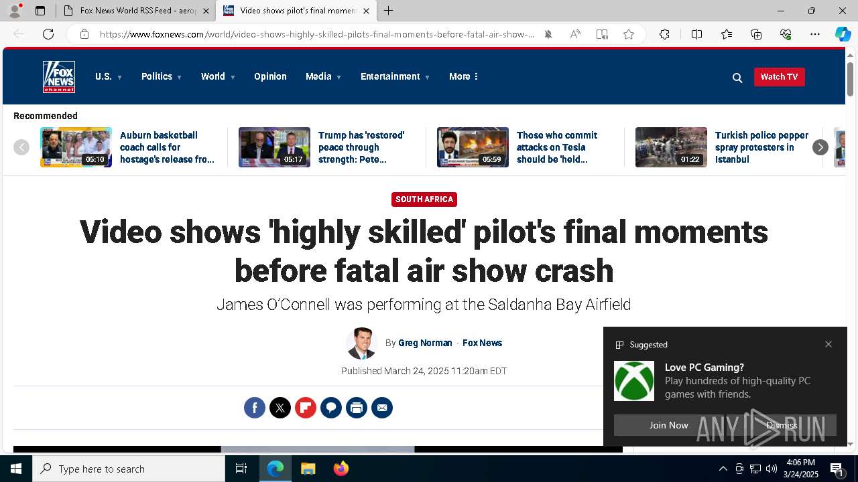Viewport: 858px width, 482px height.
Task: Share article on Facebook
Action: point(255,408)
